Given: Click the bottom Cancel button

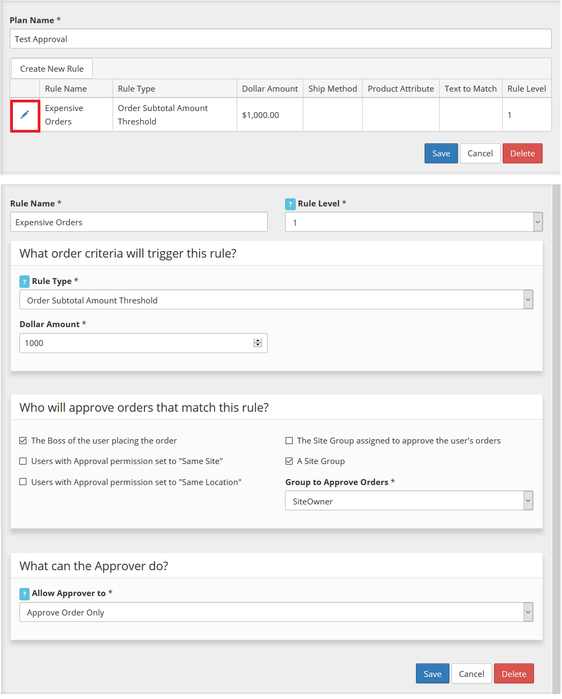Looking at the screenshot, I should (471, 674).
